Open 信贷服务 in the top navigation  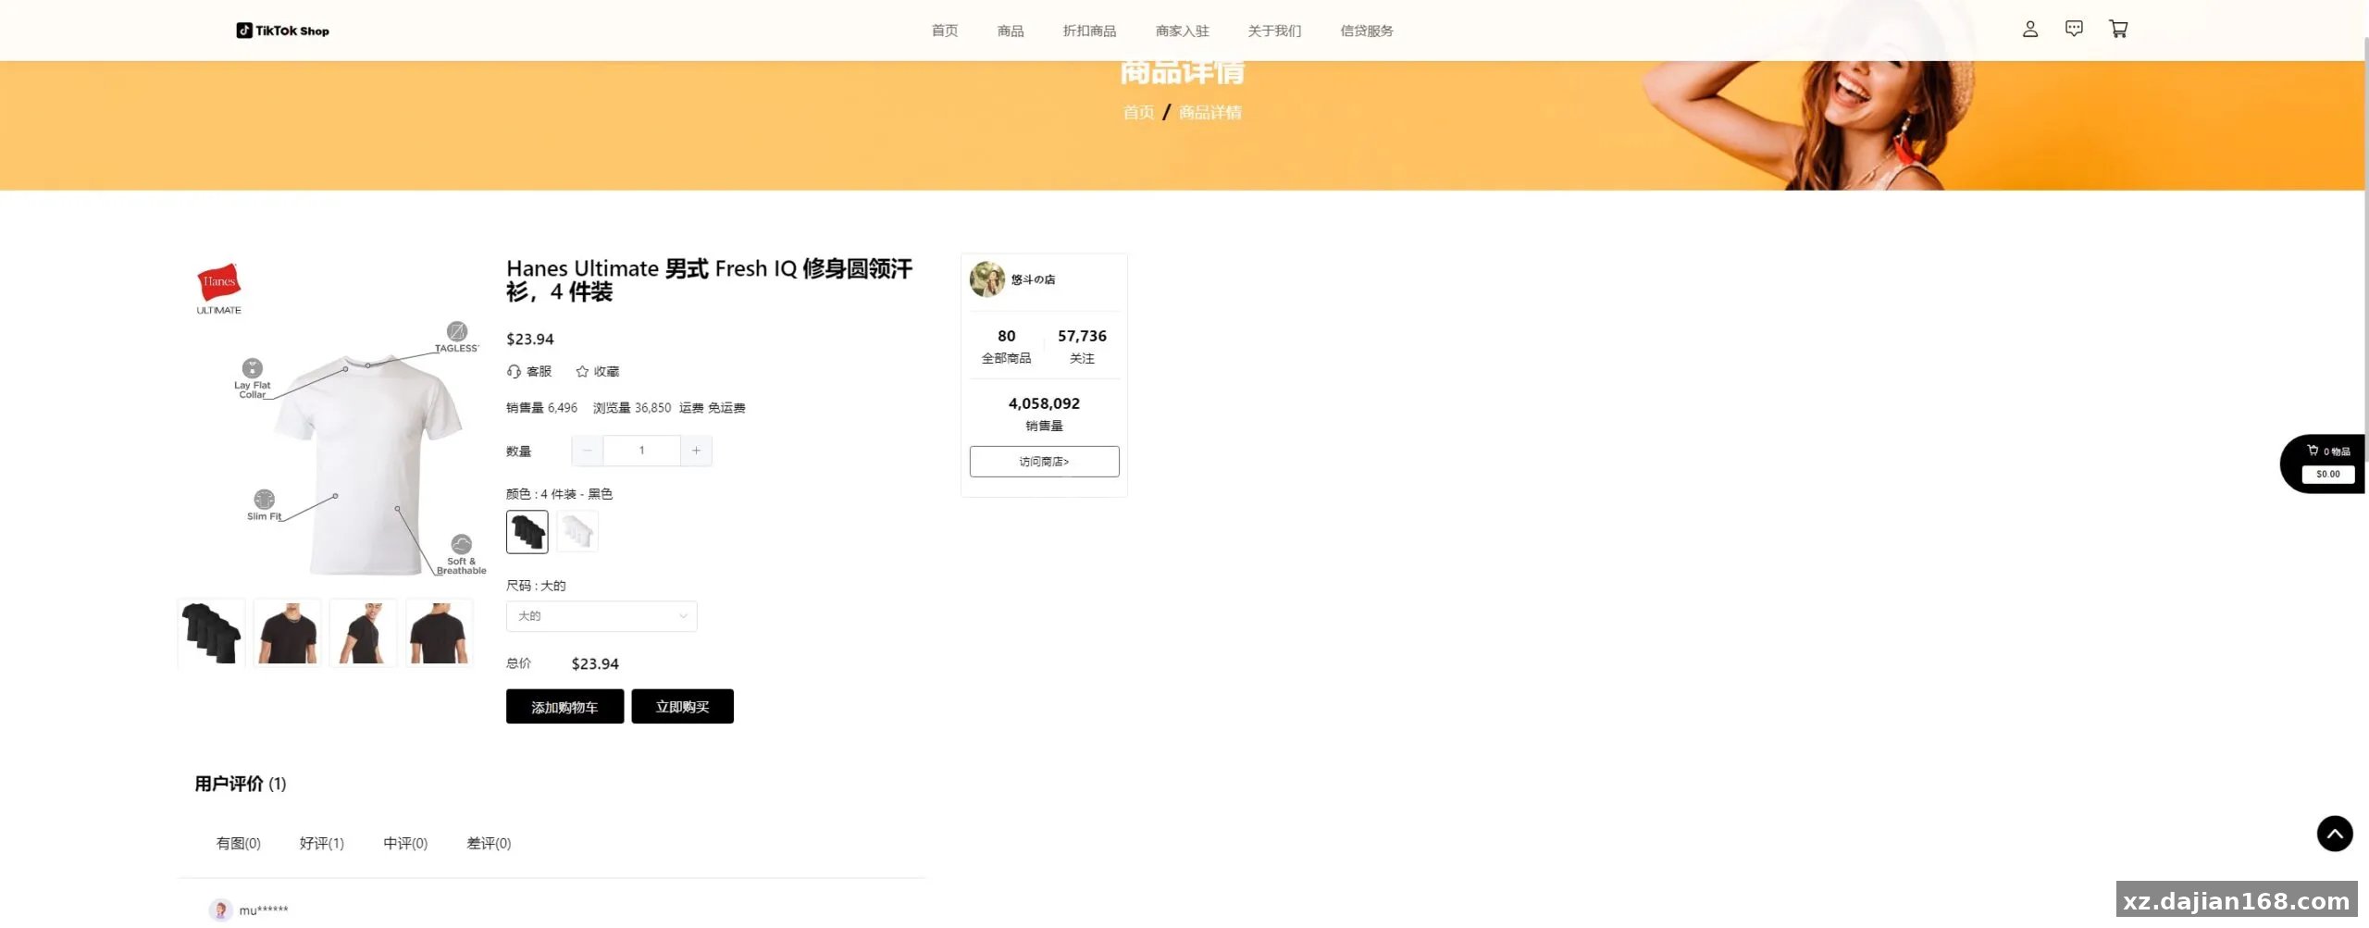click(x=1367, y=31)
